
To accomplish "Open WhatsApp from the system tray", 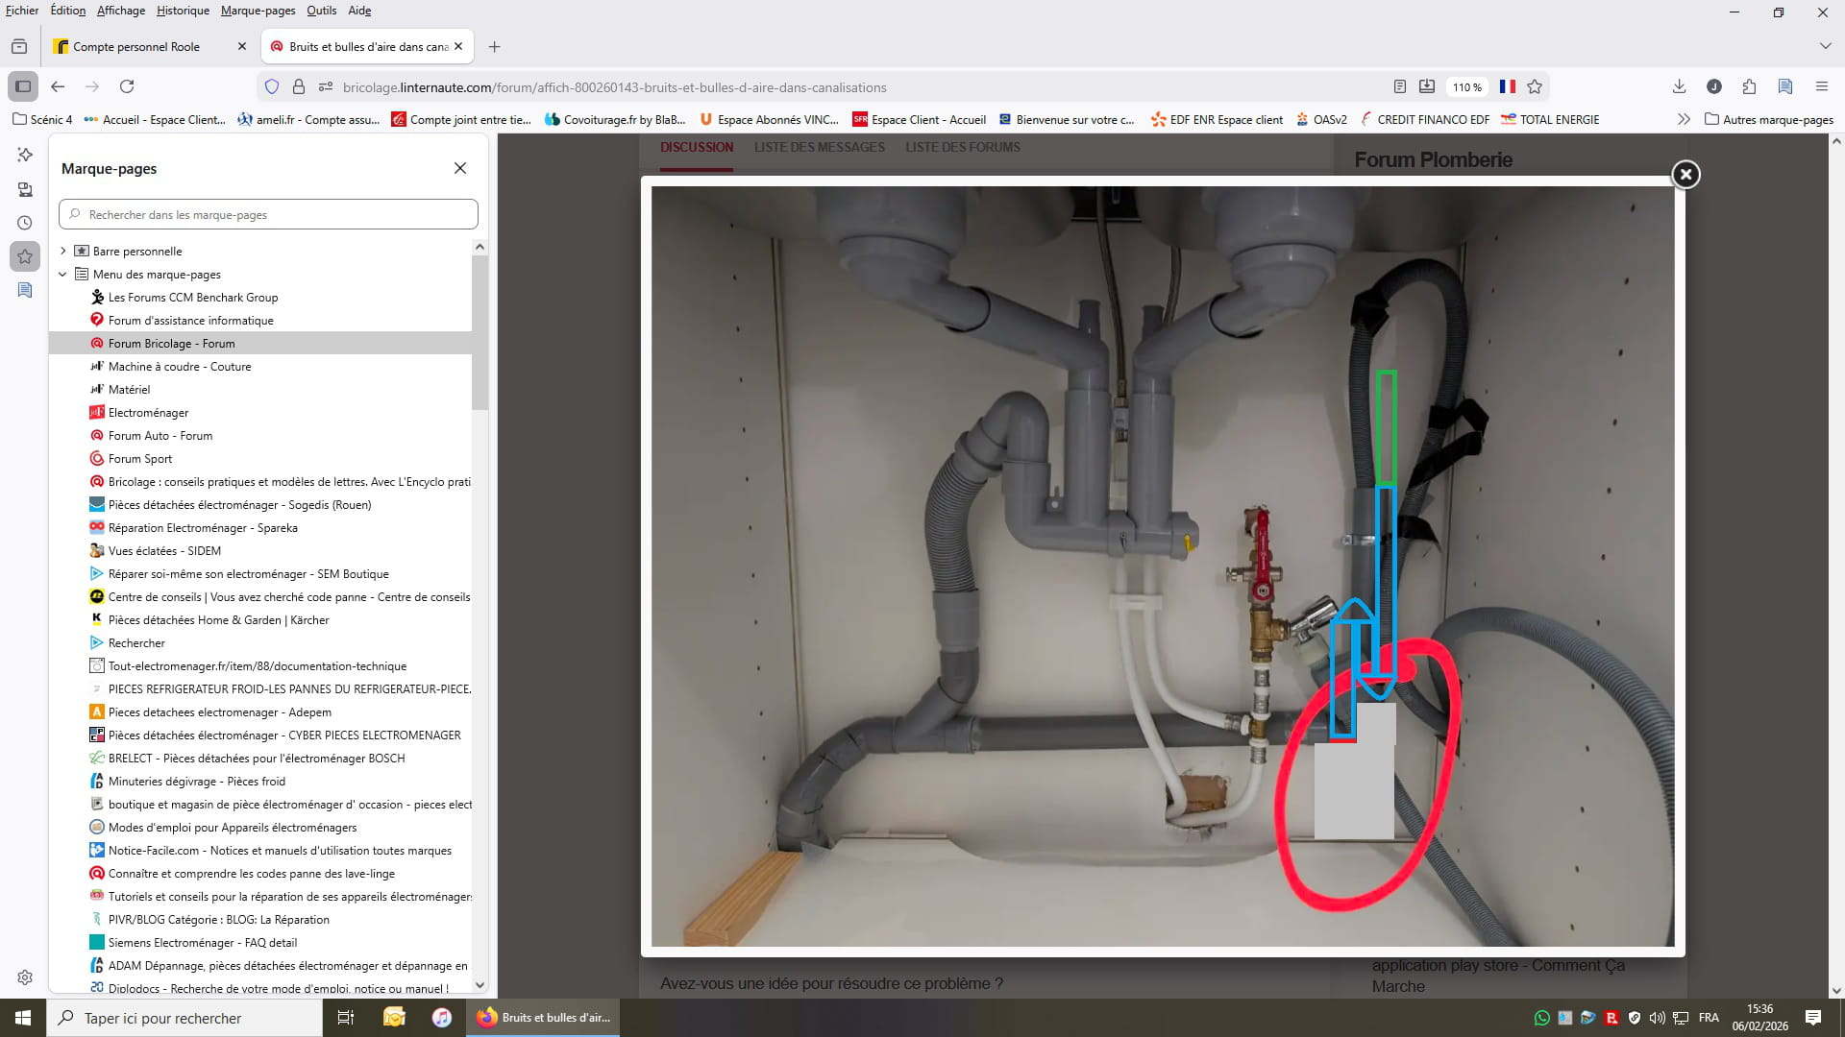I will (x=1541, y=1018).
